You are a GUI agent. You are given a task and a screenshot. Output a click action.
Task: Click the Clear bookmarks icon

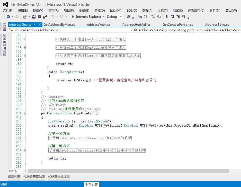coord(184,17)
